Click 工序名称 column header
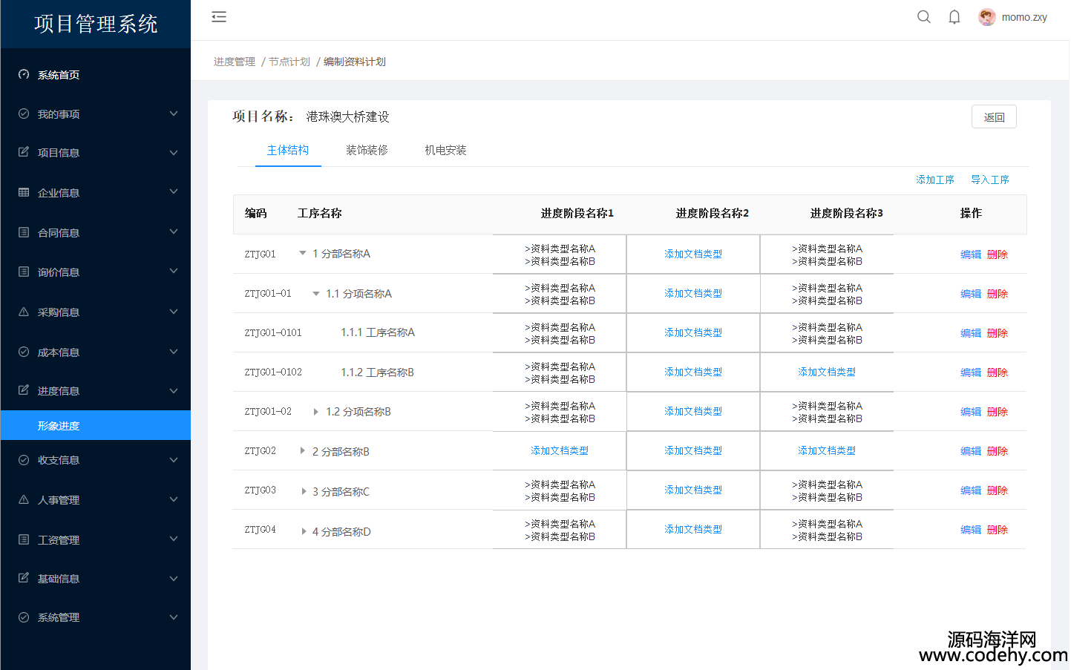Image resolution: width=1071 pixels, height=670 pixels. point(320,213)
